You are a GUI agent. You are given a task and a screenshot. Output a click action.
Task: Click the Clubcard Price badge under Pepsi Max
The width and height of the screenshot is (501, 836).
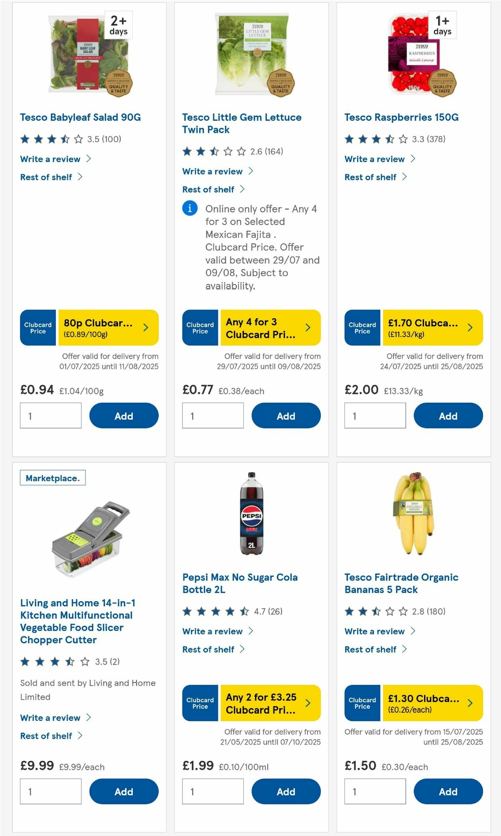pyautogui.click(x=200, y=703)
